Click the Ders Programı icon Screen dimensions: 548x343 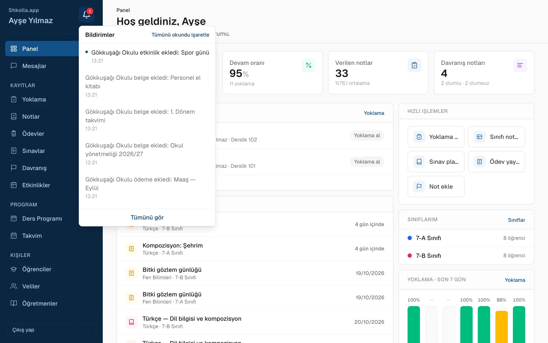(x=14, y=218)
